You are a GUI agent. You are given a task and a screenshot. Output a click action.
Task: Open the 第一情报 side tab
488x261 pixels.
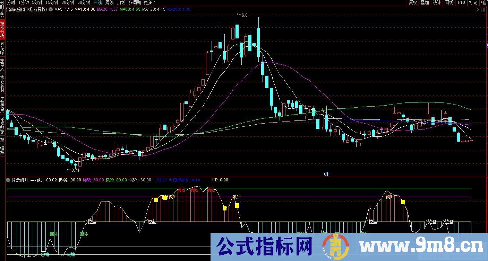[2, 146]
